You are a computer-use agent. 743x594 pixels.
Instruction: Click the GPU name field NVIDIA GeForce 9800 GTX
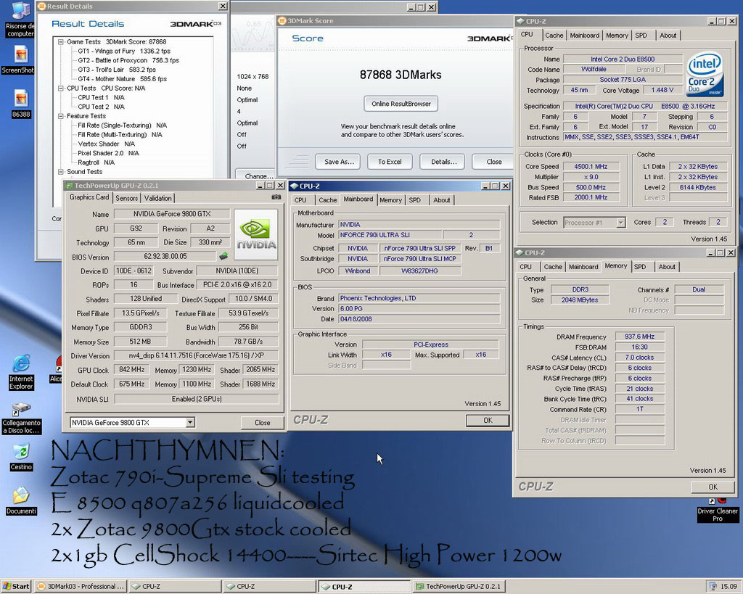(172, 214)
